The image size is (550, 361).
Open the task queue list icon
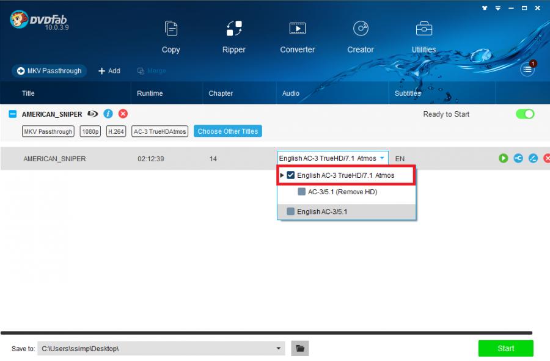527,70
